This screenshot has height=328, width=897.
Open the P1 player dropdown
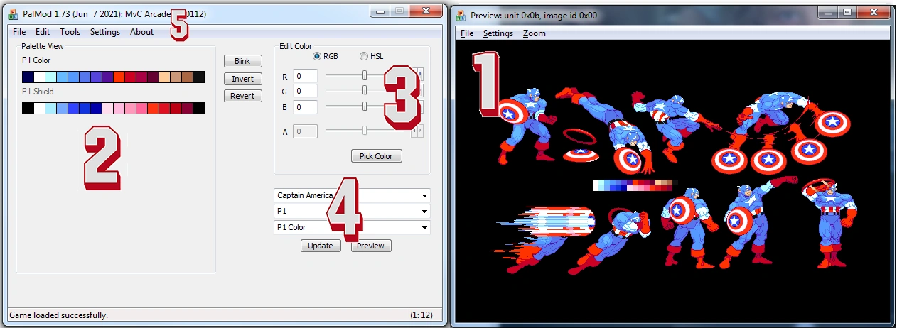click(x=352, y=212)
